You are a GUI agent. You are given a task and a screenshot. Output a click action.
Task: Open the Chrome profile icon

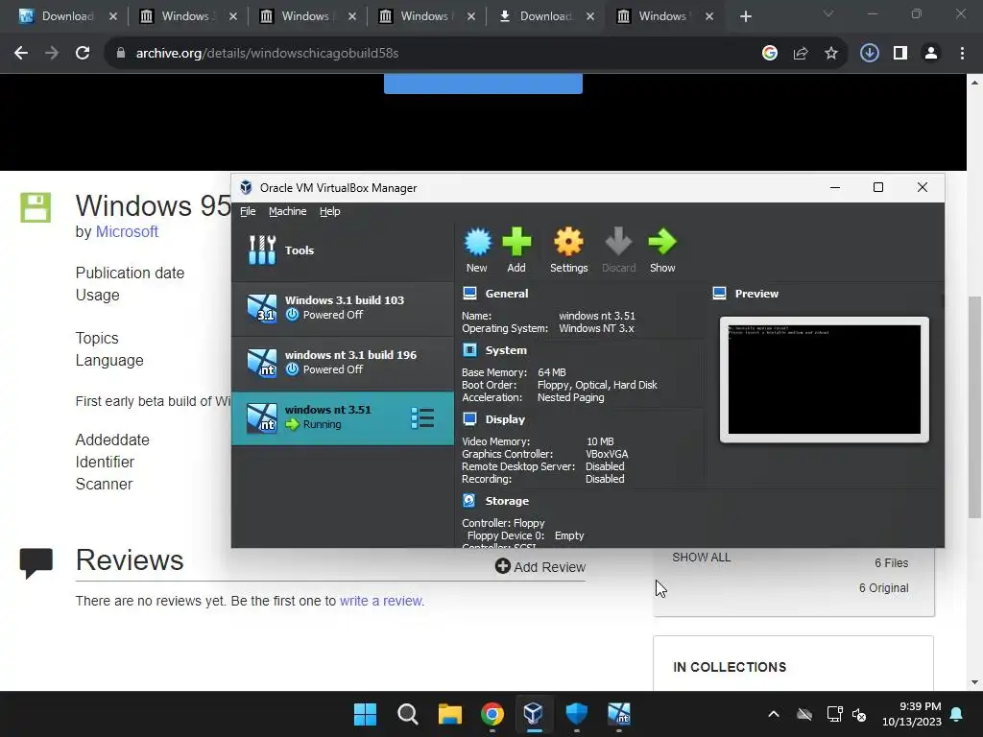click(931, 54)
